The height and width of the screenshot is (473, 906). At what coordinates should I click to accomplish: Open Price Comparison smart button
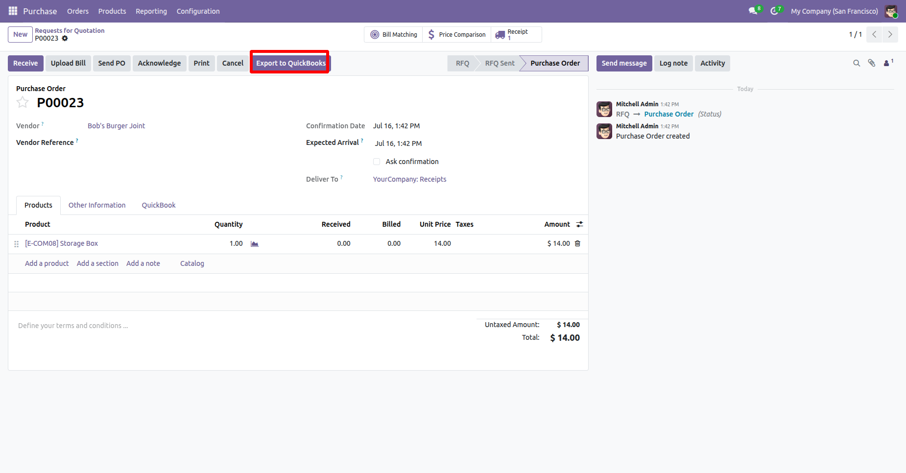pyautogui.click(x=456, y=34)
